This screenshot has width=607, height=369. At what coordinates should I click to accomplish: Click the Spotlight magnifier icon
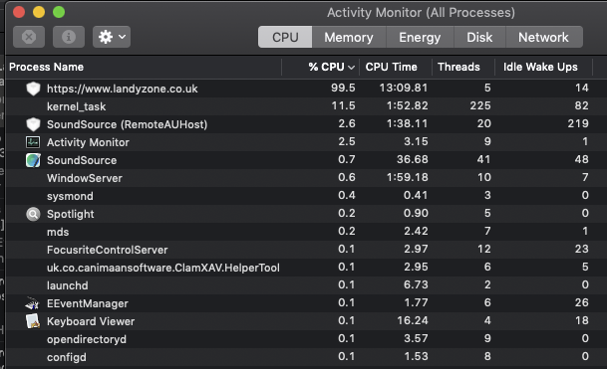click(x=33, y=214)
